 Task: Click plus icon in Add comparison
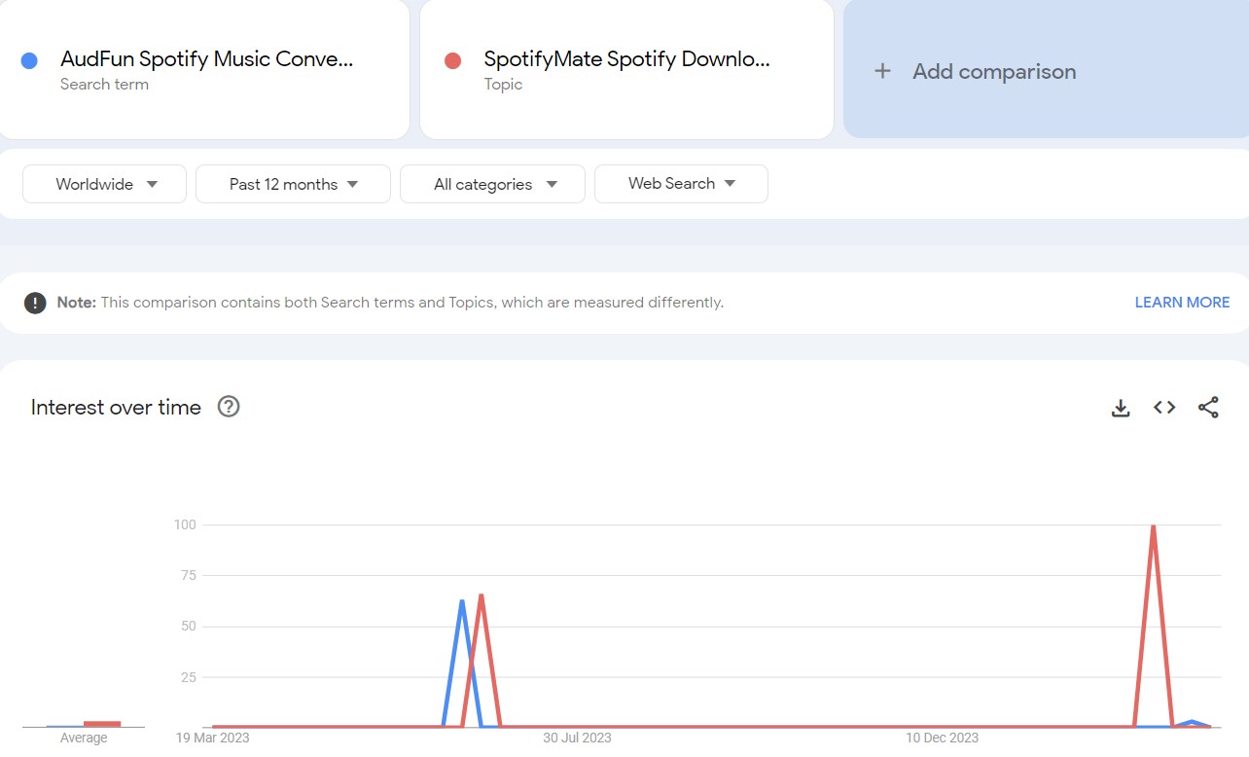(882, 71)
